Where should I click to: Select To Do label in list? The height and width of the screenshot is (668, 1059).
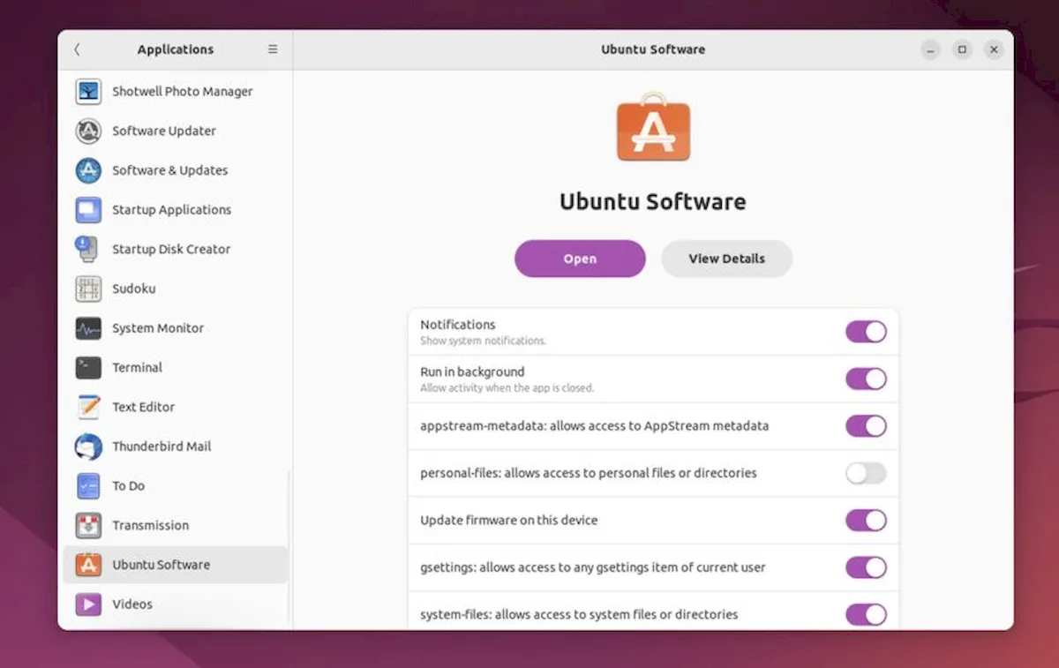pyautogui.click(x=129, y=486)
